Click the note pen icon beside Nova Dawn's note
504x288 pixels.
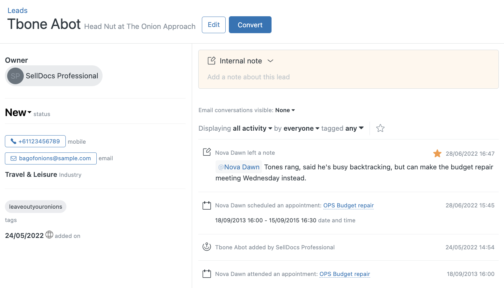coord(207,152)
